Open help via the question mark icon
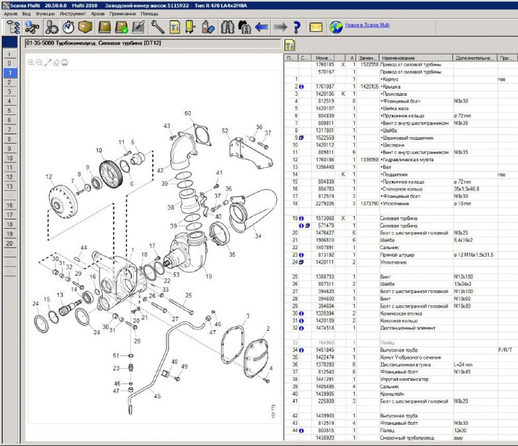Image resolution: width=518 pixels, height=446 pixels. point(297,27)
